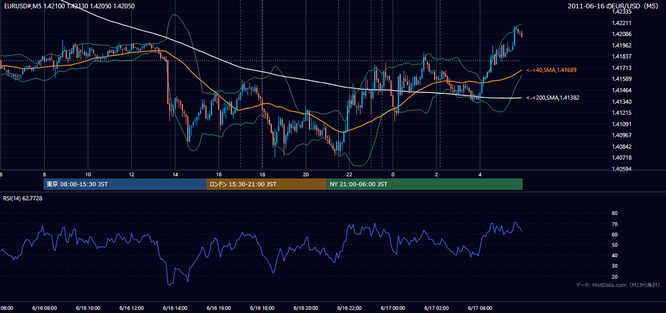Image resolution: width=666 pixels, height=313 pixels.
Task: Click hour label 16 under the price chart
Action: click(x=218, y=174)
